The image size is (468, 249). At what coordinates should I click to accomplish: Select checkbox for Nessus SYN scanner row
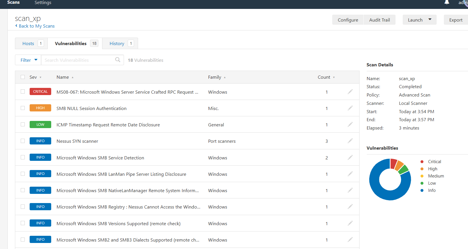point(23,141)
